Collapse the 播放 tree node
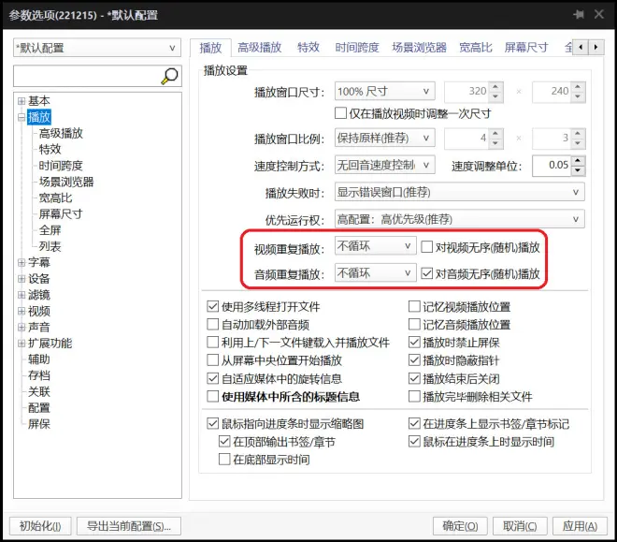 (22, 117)
